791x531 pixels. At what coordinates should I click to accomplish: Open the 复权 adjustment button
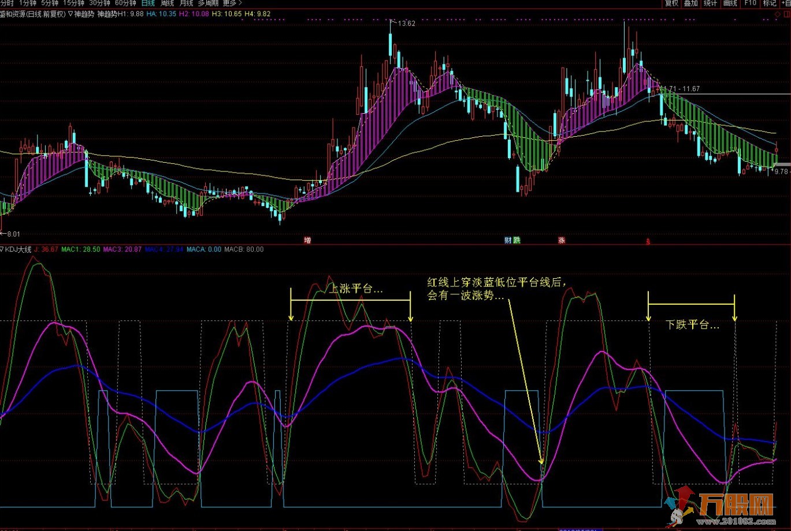tap(672, 3)
